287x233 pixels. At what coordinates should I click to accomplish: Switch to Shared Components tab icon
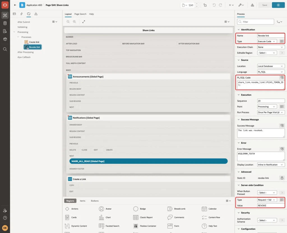pos(36,14)
